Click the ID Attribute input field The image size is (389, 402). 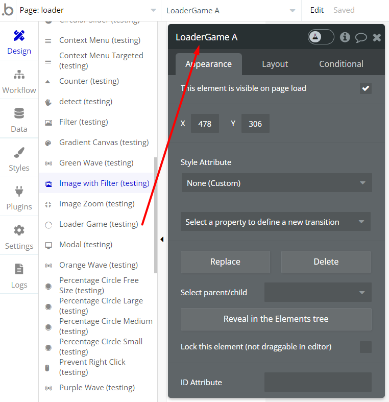(318, 382)
